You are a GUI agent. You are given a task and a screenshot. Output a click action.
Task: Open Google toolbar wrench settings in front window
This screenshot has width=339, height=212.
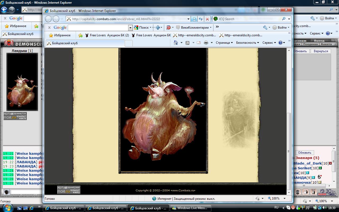tap(265, 28)
